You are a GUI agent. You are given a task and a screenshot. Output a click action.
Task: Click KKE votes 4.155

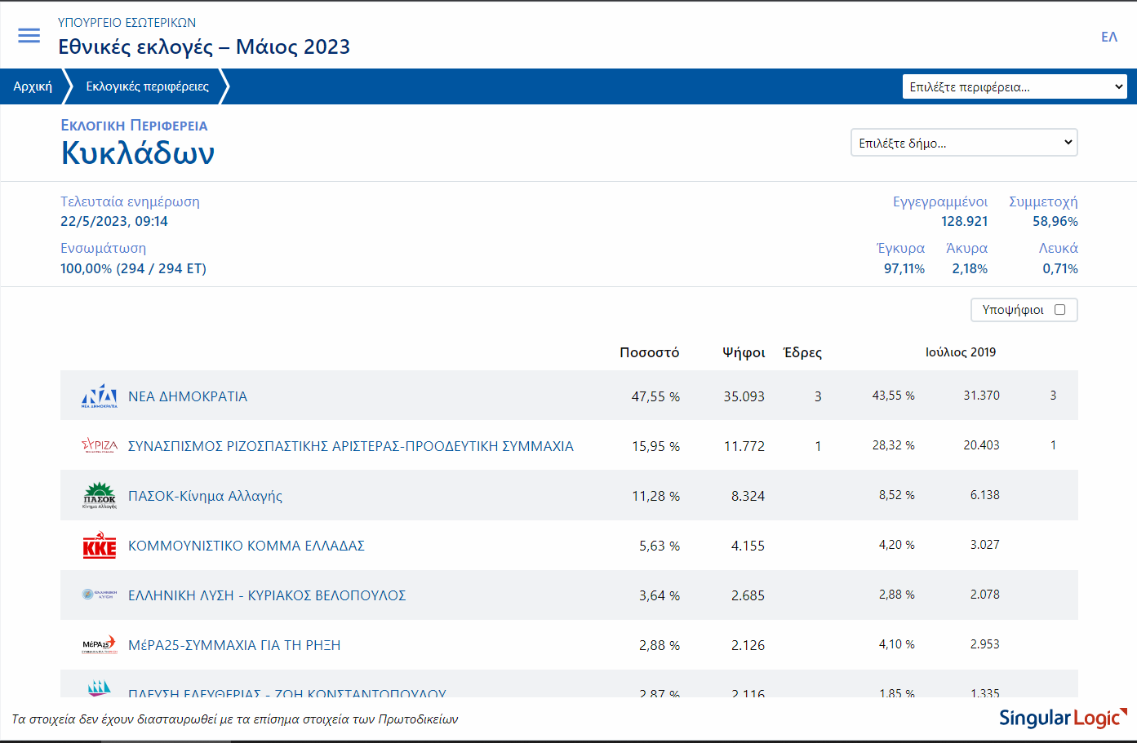click(x=748, y=546)
